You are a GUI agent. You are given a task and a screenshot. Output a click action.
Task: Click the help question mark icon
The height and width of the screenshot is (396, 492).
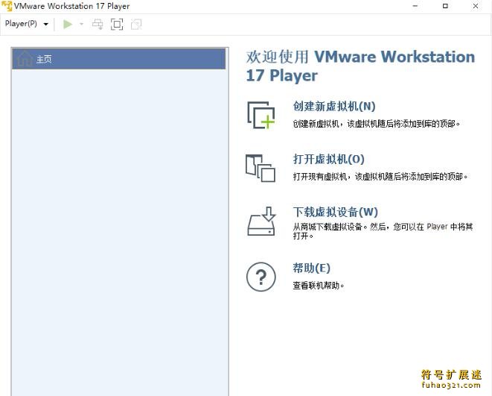pos(261,277)
